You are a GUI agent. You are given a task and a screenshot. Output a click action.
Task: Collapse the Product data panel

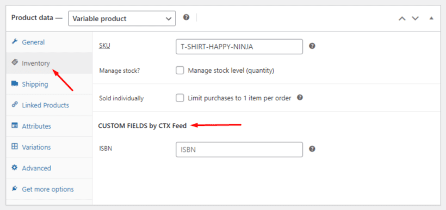431,18
